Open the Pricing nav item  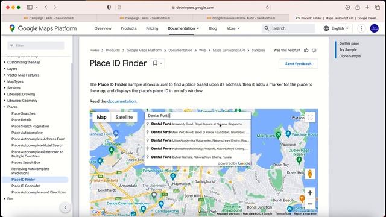(x=152, y=28)
